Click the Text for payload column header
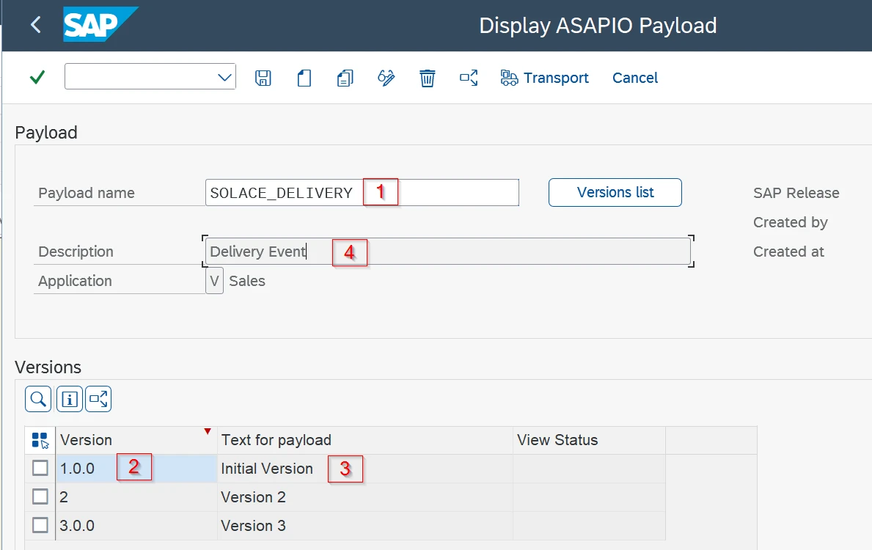Screen dimensions: 872x550 (364, 440)
